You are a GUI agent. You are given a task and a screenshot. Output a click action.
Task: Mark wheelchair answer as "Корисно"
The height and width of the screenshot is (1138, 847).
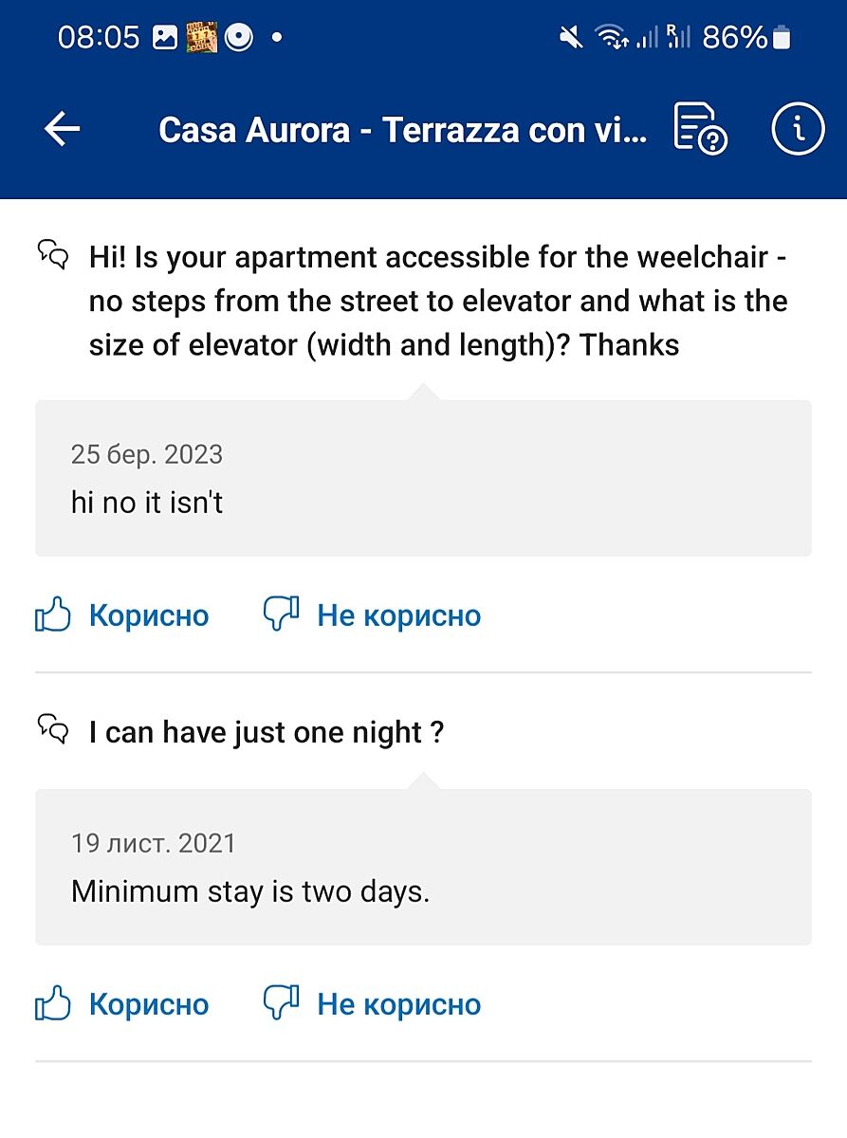tap(149, 615)
